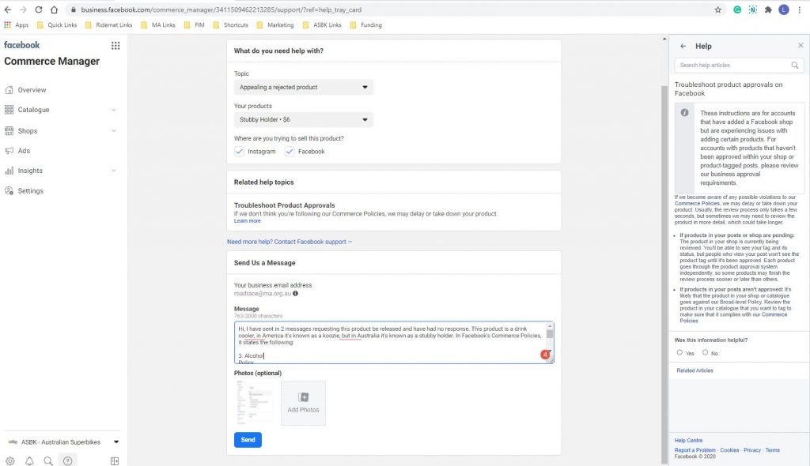Click the settings gear icon at bottom left
This screenshot has height=466, width=810.
coord(9,460)
